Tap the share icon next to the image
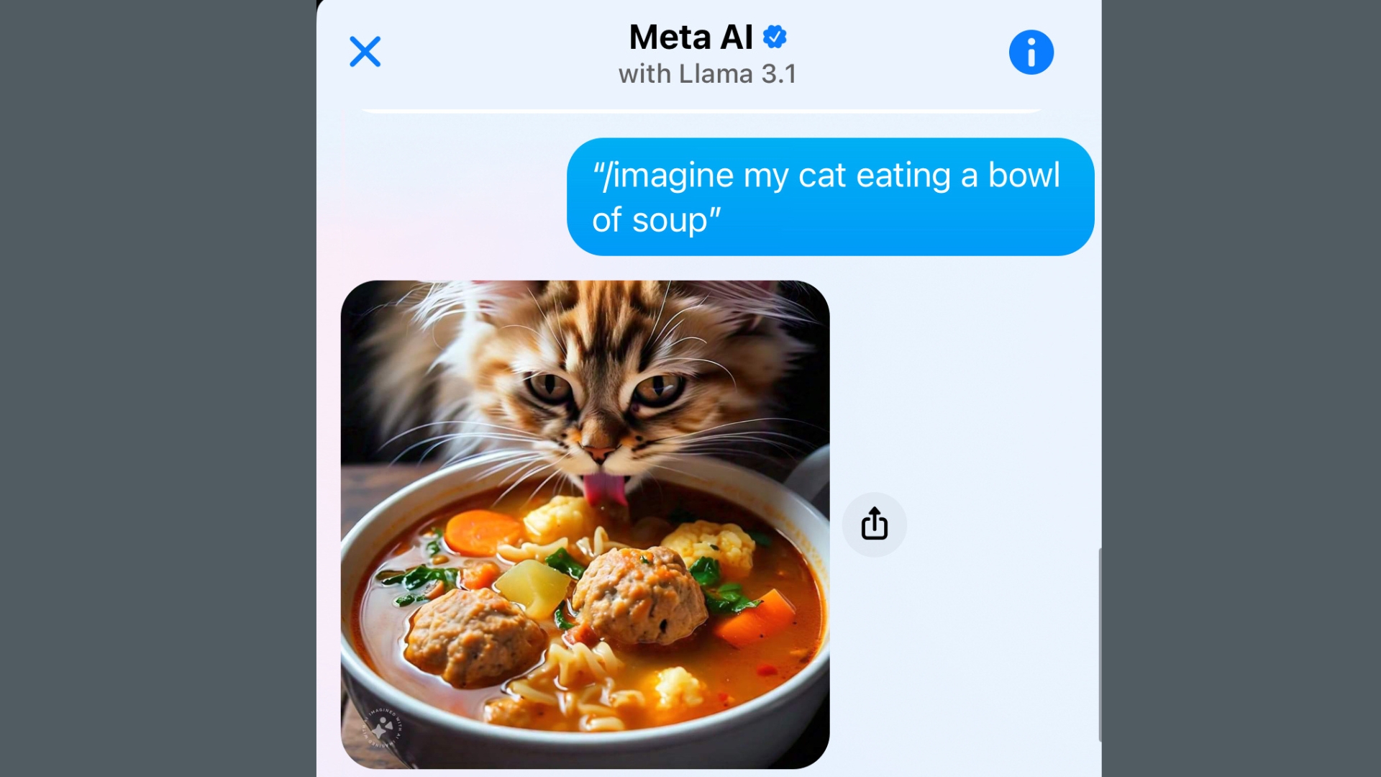 tap(874, 524)
